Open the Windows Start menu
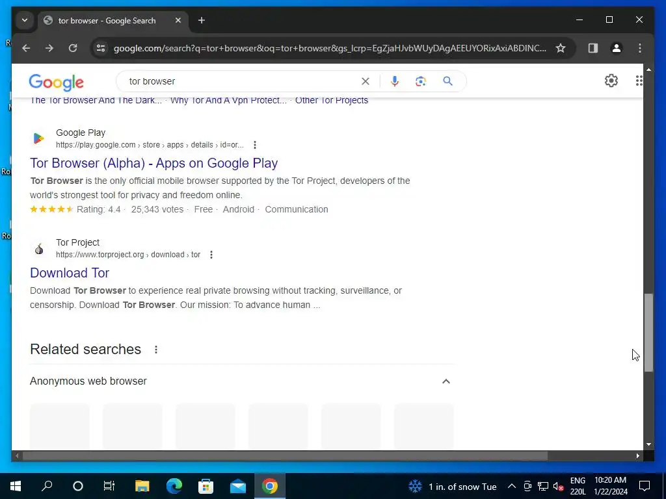 point(16,486)
